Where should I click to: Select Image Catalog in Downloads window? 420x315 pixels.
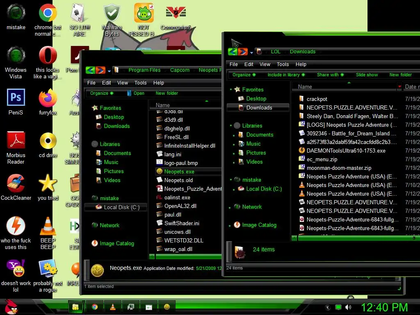pyautogui.click(x=255, y=225)
